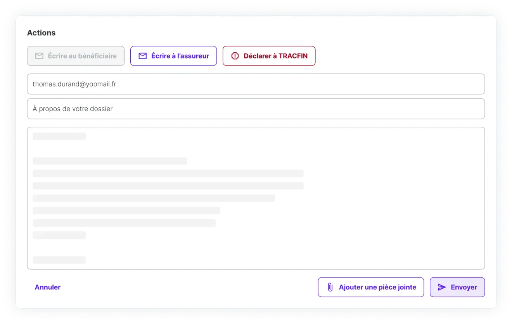Click the alert icon on Déclarer à TRACFIN
The width and height of the screenshot is (512, 324).
coord(235,56)
